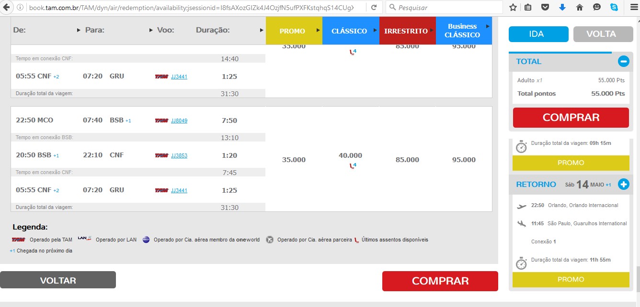Image resolution: width=640 pixels, height=307 pixels.
Task: Sort flights by the Duração column header
Action: (213, 30)
